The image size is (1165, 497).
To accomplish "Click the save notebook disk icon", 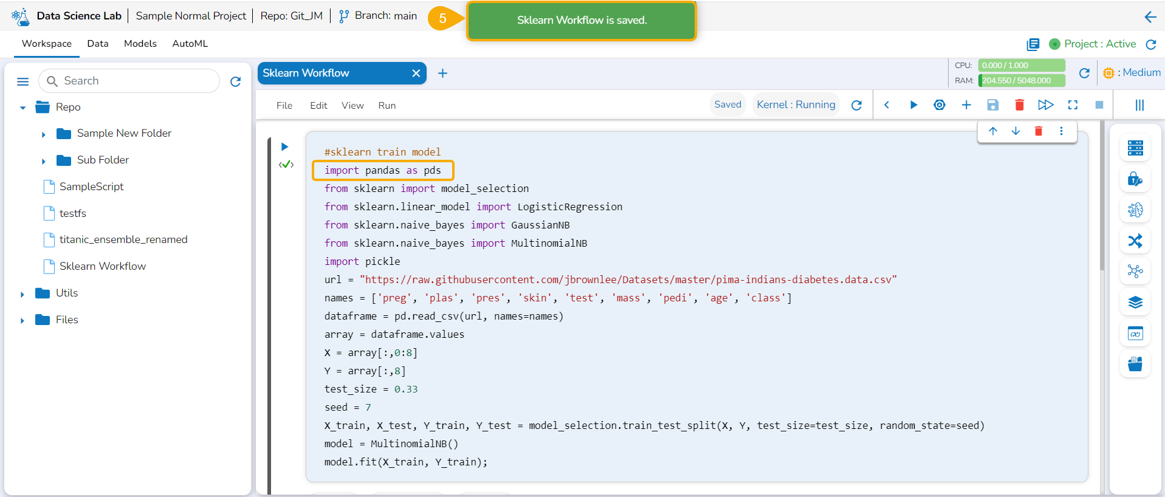I will point(992,105).
